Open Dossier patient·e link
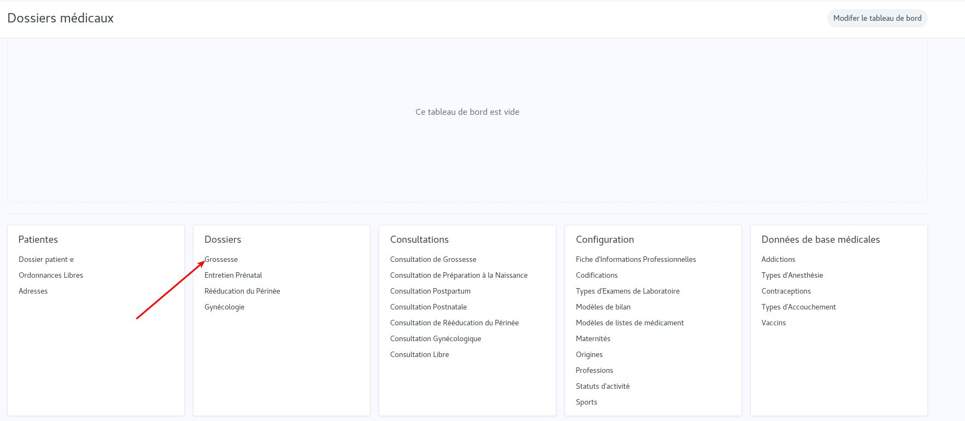Viewport: 965px width, 421px height. [x=46, y=259]
